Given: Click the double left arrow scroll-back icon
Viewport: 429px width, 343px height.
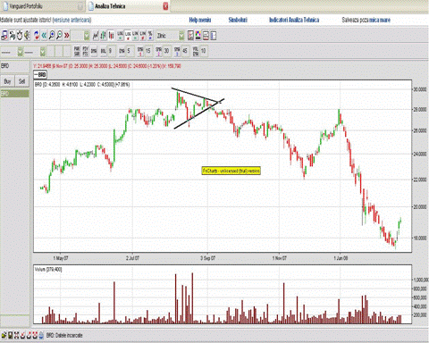Looking at the screenshot, I should click(x=44, y=36).
